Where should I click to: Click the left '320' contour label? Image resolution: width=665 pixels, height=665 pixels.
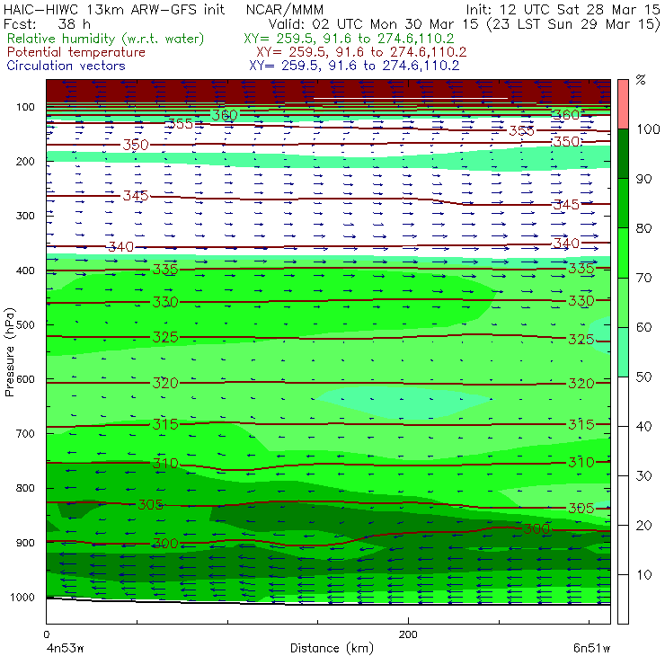click(x=165, y=383)
